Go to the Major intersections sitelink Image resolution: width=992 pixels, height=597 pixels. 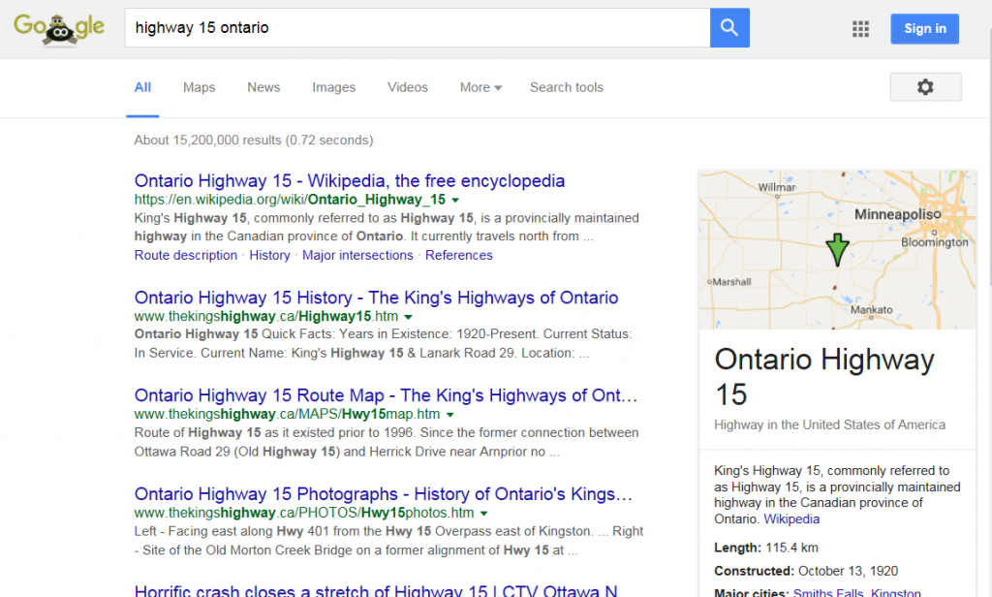click(357, 255)
